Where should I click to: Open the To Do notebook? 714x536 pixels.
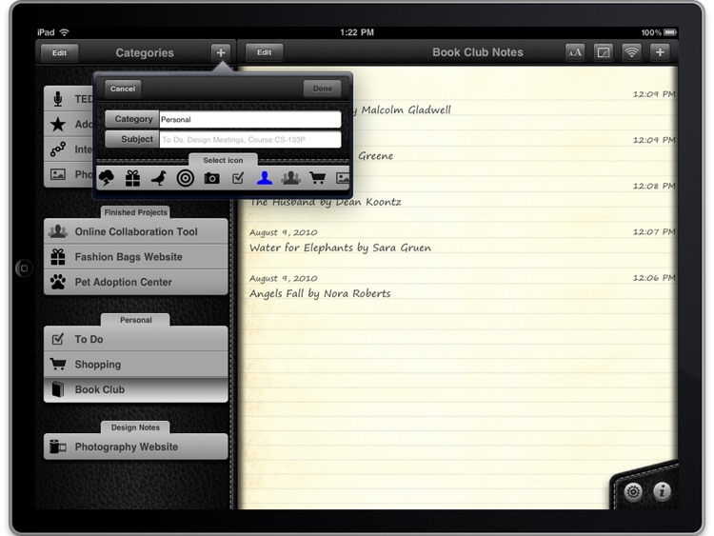[x=136, y=339]
